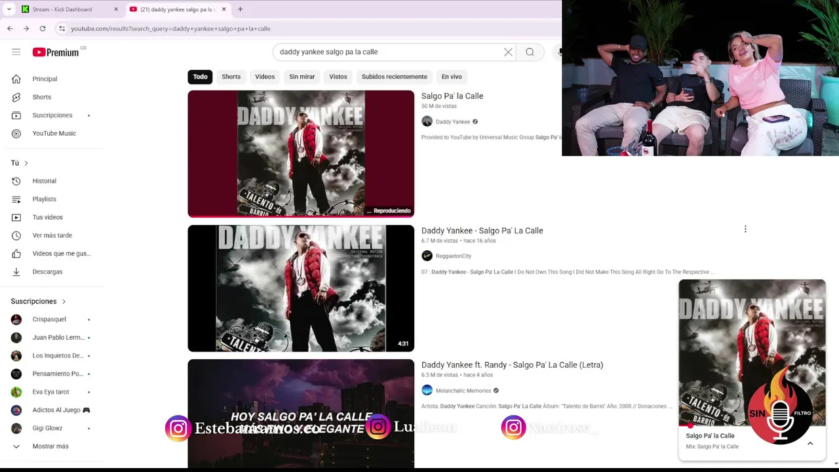The height and width of the screenshot is (472, 839).
Task: Open Historial icon in sidebar
Action: (16, 181)
